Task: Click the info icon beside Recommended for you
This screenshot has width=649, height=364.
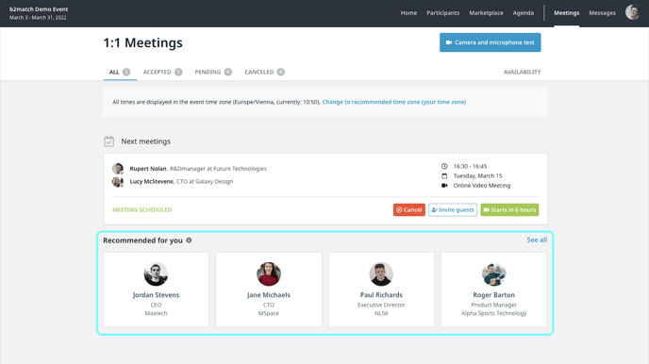Action: pos(189,240)
